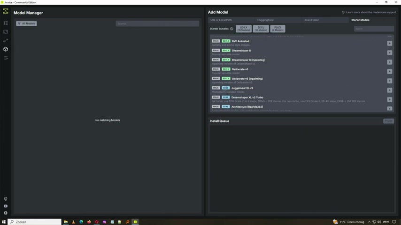Switch to URL or Local Path tab

pyautogui.click(x=221, y=20)
